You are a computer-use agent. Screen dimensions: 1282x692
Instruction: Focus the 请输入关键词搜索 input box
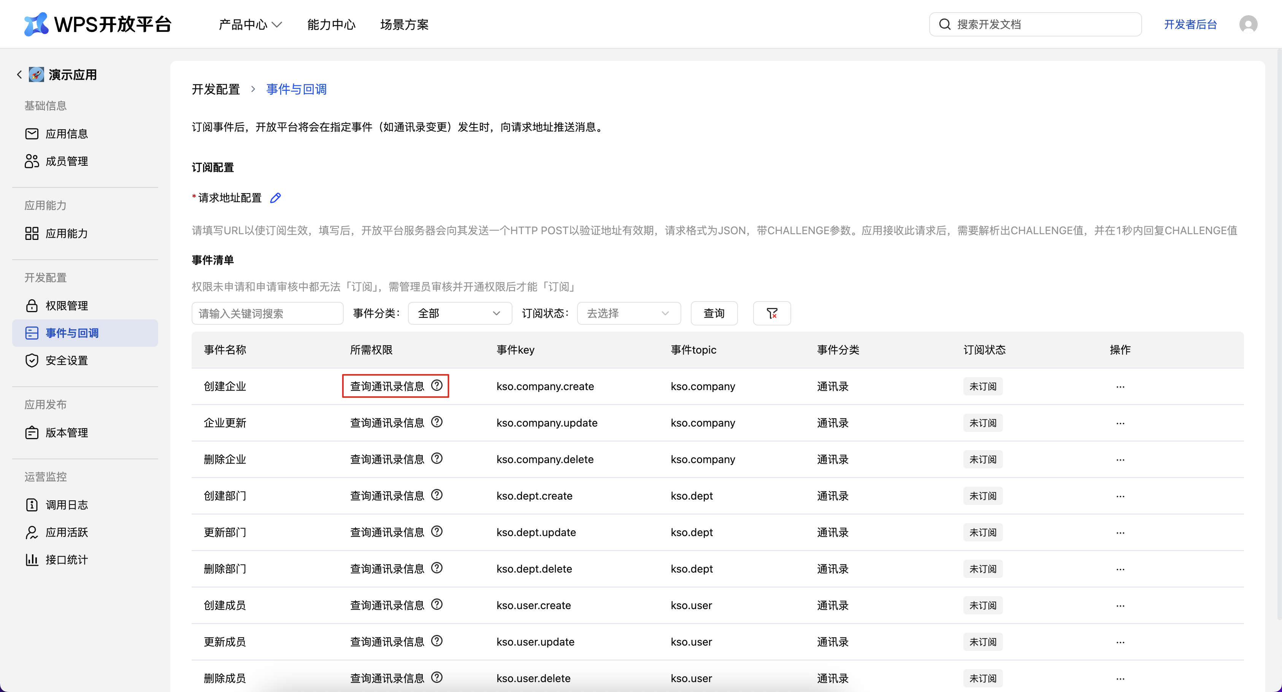coord(267,313)
